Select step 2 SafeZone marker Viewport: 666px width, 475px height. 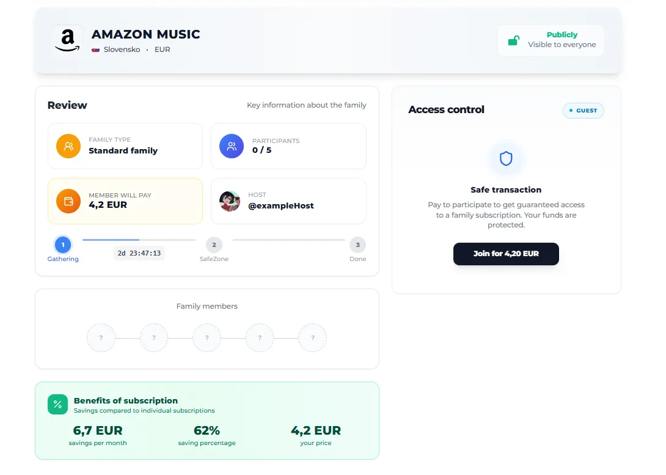coord(214,245)
